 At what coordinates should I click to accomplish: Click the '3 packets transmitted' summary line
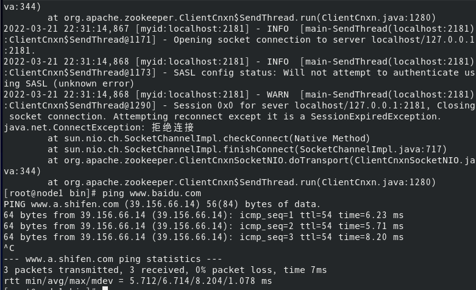(165, 270)
